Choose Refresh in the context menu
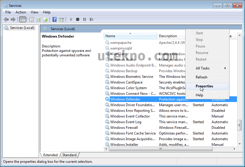 [207, 77]
